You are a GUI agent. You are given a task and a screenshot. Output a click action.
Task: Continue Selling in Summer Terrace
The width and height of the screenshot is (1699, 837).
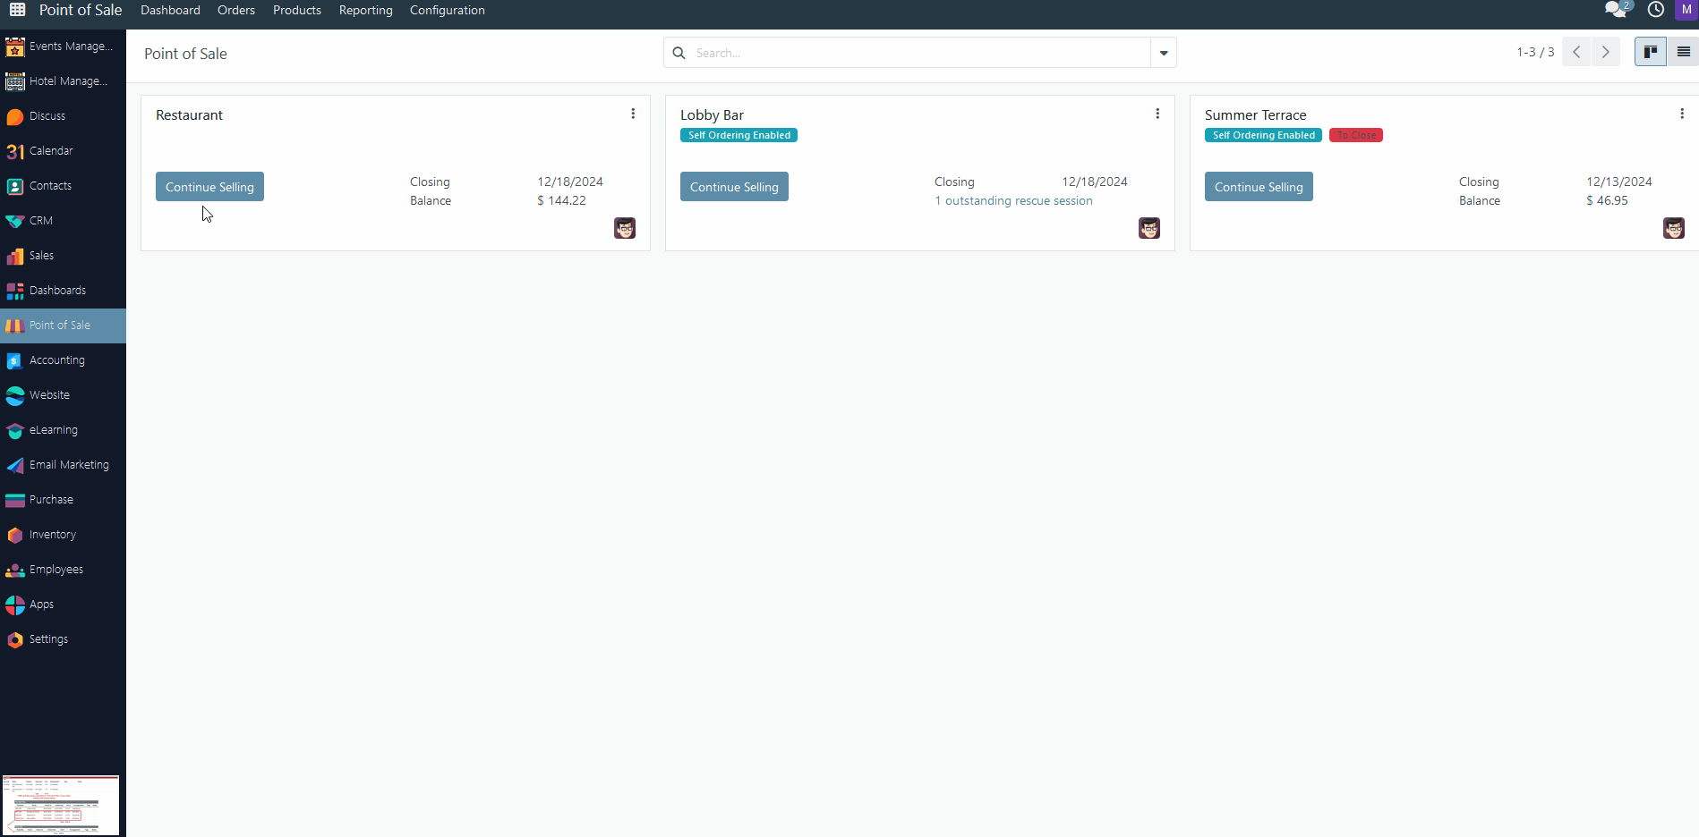(x=1259, y=187)
